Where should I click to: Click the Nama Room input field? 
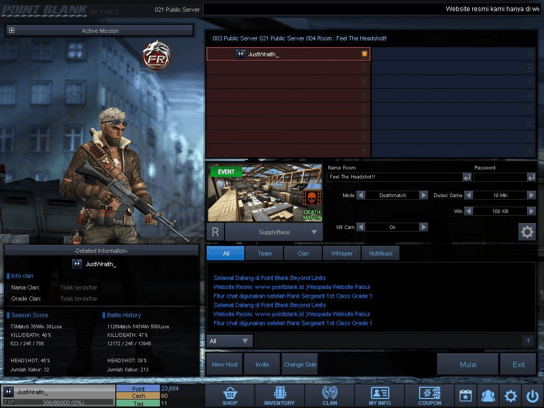(x=395, y=177)
